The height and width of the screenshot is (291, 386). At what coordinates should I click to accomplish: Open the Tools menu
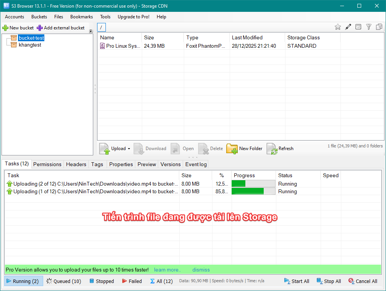(x=105, y=17)
